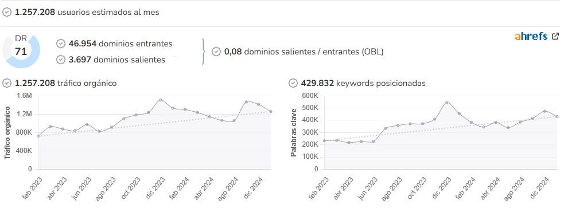
Task: Click the DR 71 donut gauge
Action: pos(21,52)
